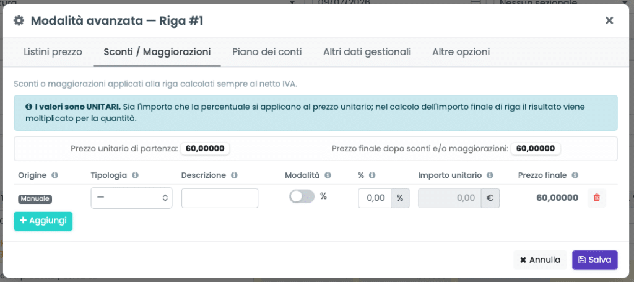Select the Sconti / Maggiorazioni tab
634x282 pixels.
157,52
